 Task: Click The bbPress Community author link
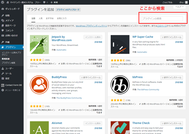(148, 90)
